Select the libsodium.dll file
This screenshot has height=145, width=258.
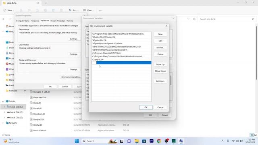click(x=39, y=114)
